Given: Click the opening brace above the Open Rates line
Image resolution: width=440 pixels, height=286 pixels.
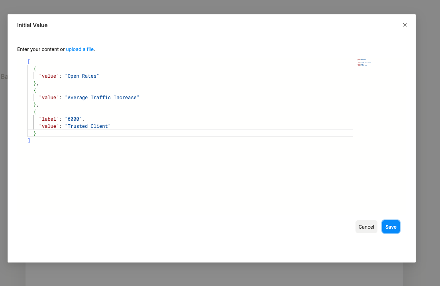Looking at the screenshot, I should [35, 69].
